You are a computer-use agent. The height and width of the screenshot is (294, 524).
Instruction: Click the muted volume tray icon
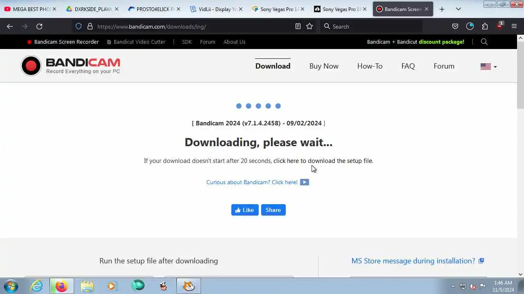(x=473, y=286)
